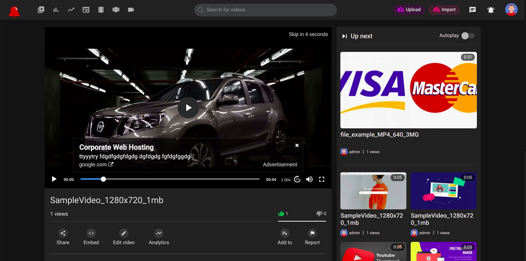Open the Youtube Thumbnail video card
The height and width of the screenshot is (261, 526).
[x=373, y=252]
